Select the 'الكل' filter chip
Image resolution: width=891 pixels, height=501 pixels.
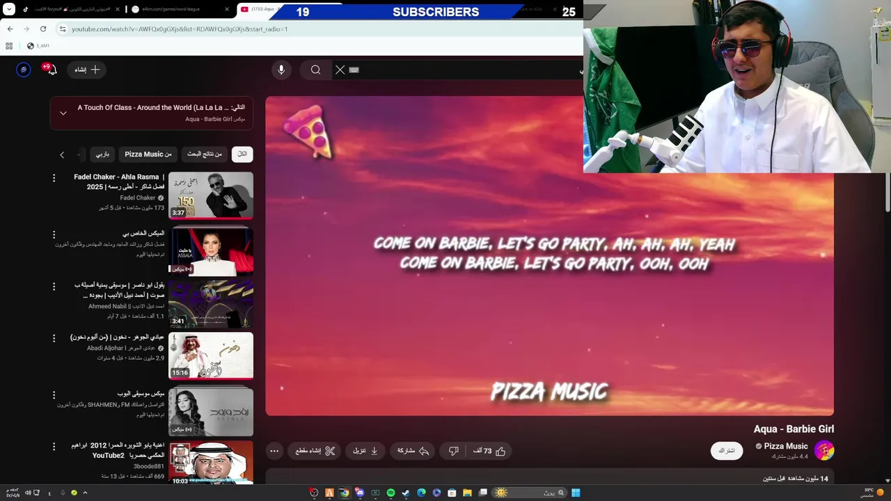[242, 154]
